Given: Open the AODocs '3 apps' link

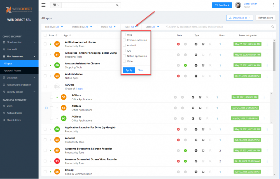Looking at the screenshot, I should coord(79,89).
